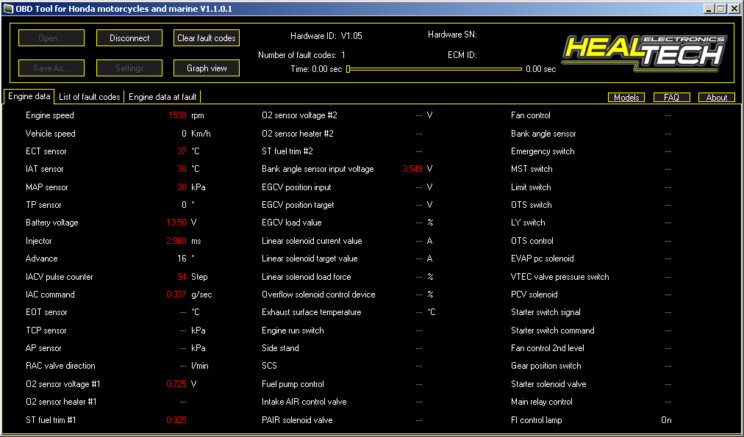
Task: Select the Engine data at fault tab
Action: click(x=162, y=97)
